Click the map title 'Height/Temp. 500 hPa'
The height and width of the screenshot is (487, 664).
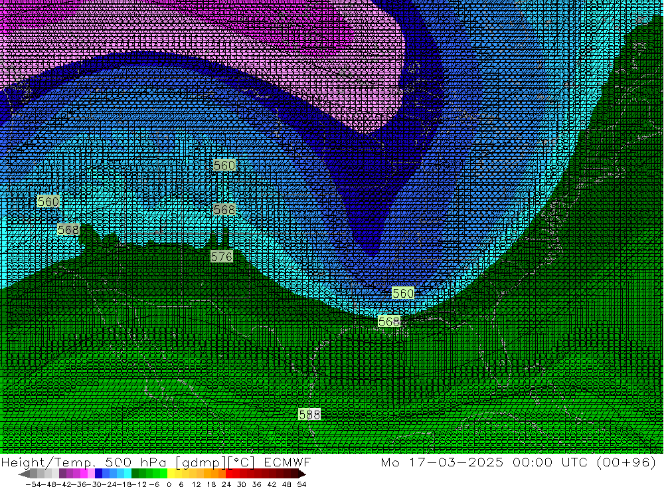point(84,462)
